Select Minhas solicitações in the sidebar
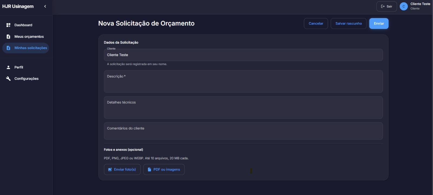Viewport: 433px width, 195px height. point(26,48)
